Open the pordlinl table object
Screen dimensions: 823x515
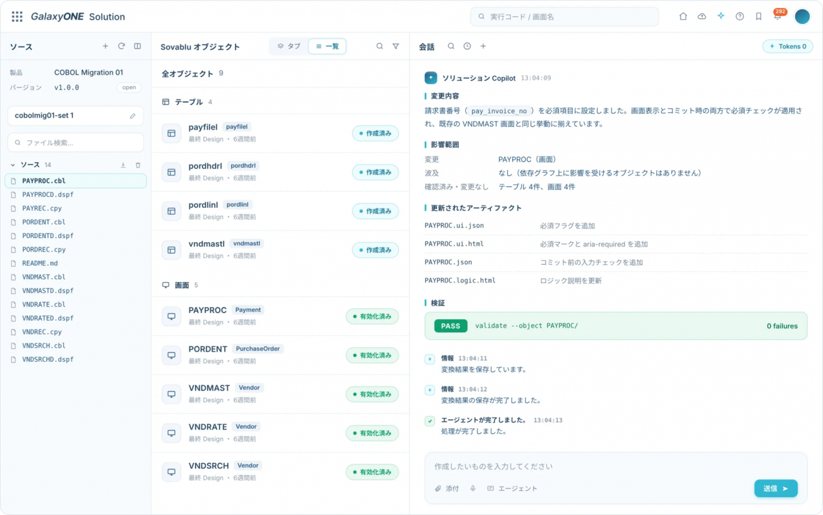[x=280, y=211]
